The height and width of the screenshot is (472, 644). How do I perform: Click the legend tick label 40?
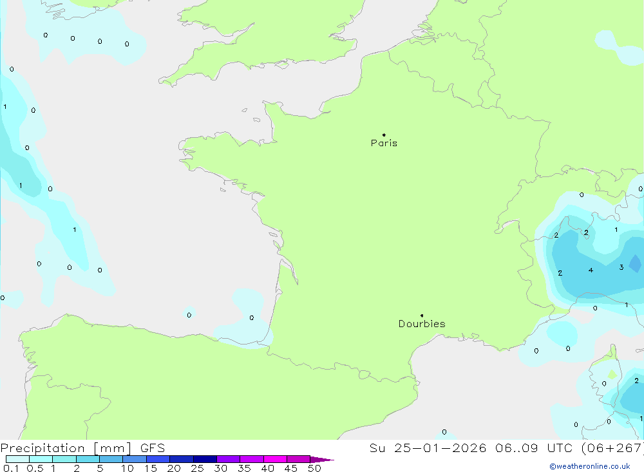pos(267,468)
